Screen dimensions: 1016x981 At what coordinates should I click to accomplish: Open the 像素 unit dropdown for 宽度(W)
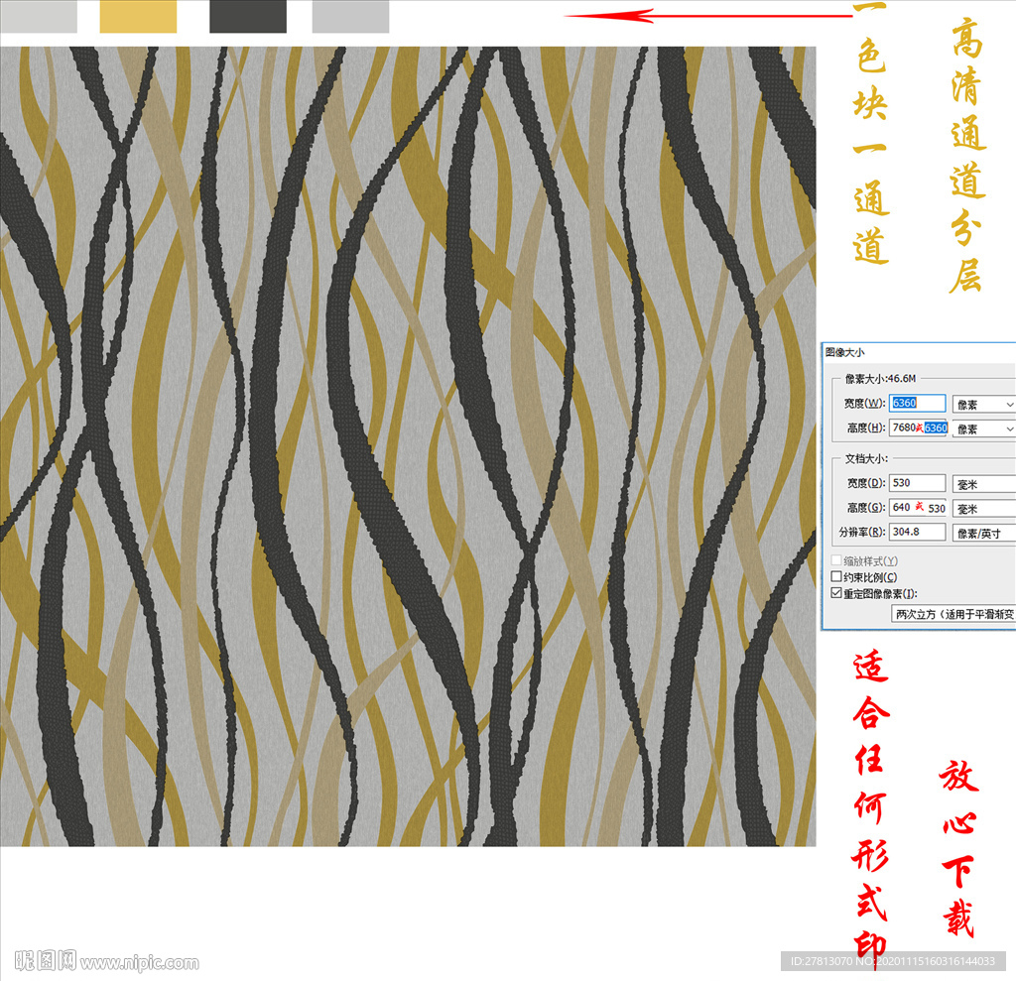pyautogui.click(x=983, y=405)
